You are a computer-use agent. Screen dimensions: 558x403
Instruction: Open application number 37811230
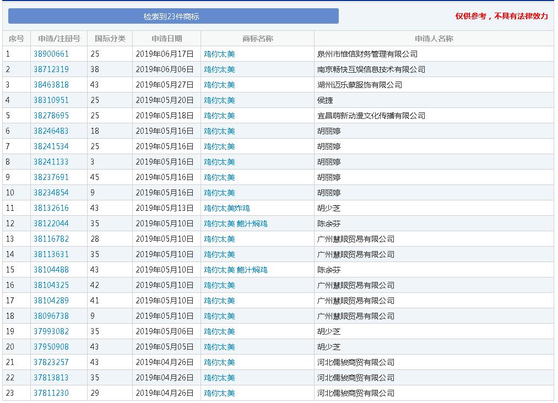[51, 393]
